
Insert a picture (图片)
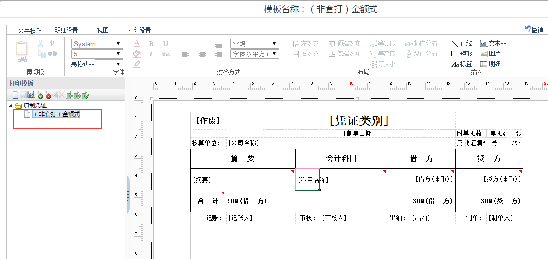click(490, 53)
